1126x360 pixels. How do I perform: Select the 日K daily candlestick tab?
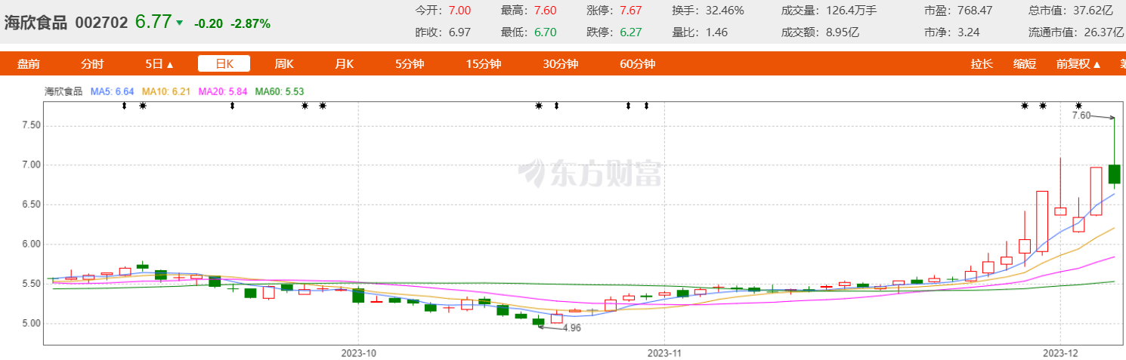pos(224,64)
